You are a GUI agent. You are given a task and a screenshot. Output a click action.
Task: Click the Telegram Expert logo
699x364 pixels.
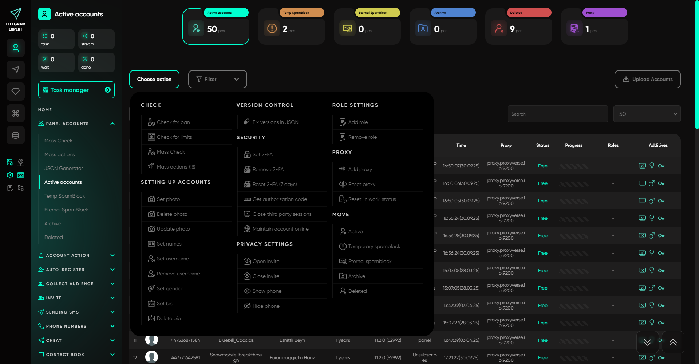(15, 19)
